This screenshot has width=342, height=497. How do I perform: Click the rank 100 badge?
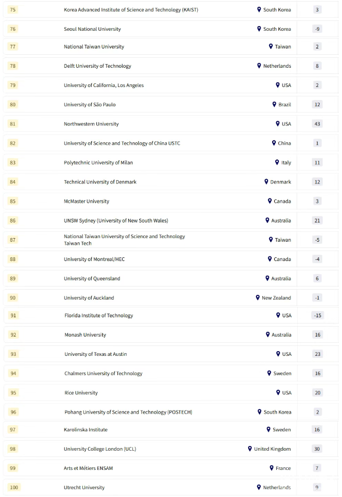click(x=14, y=487)
